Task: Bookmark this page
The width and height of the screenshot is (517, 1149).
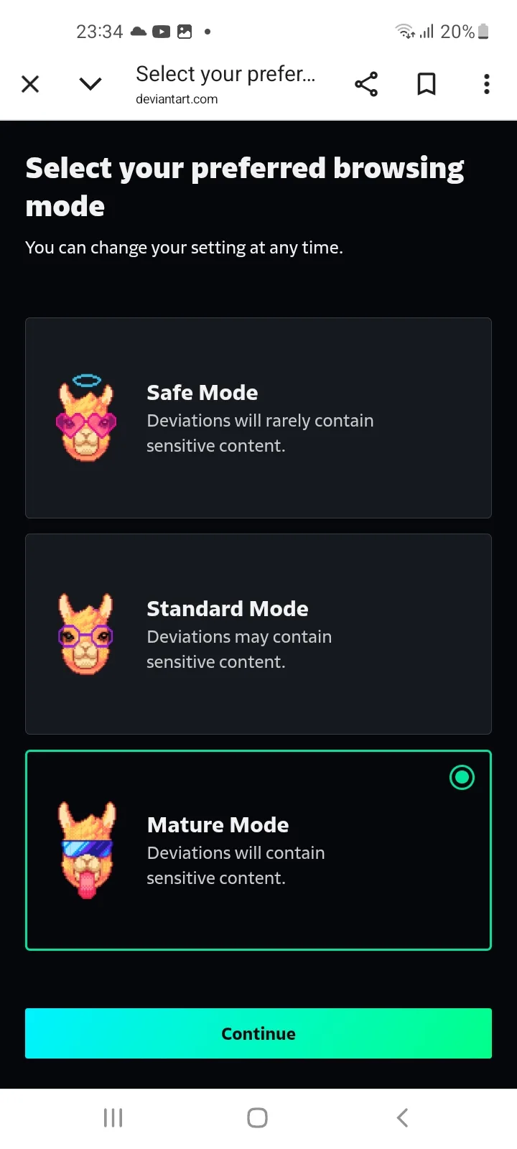Action: pos(427,85)
